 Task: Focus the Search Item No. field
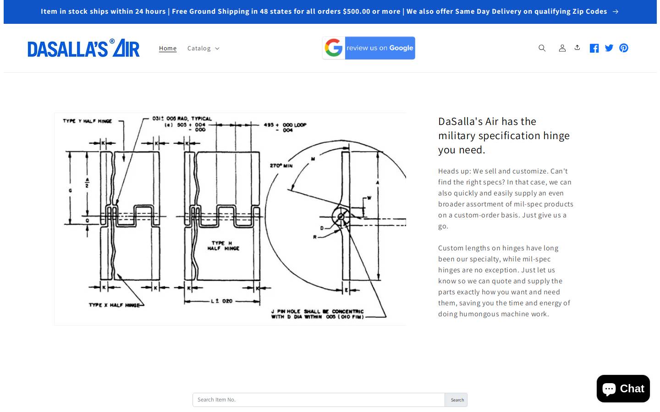(x=319, y=400)
